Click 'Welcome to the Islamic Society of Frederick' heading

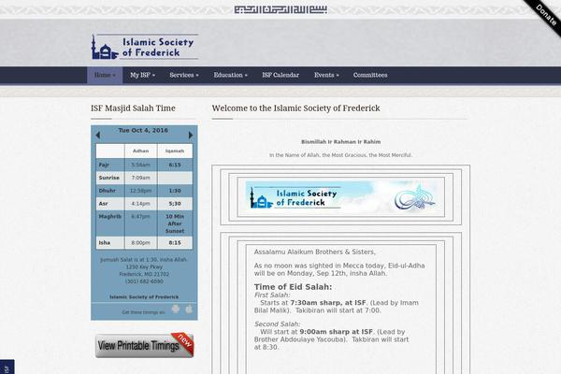295,108
